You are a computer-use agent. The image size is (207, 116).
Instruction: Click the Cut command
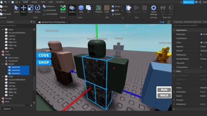point(3,10)
